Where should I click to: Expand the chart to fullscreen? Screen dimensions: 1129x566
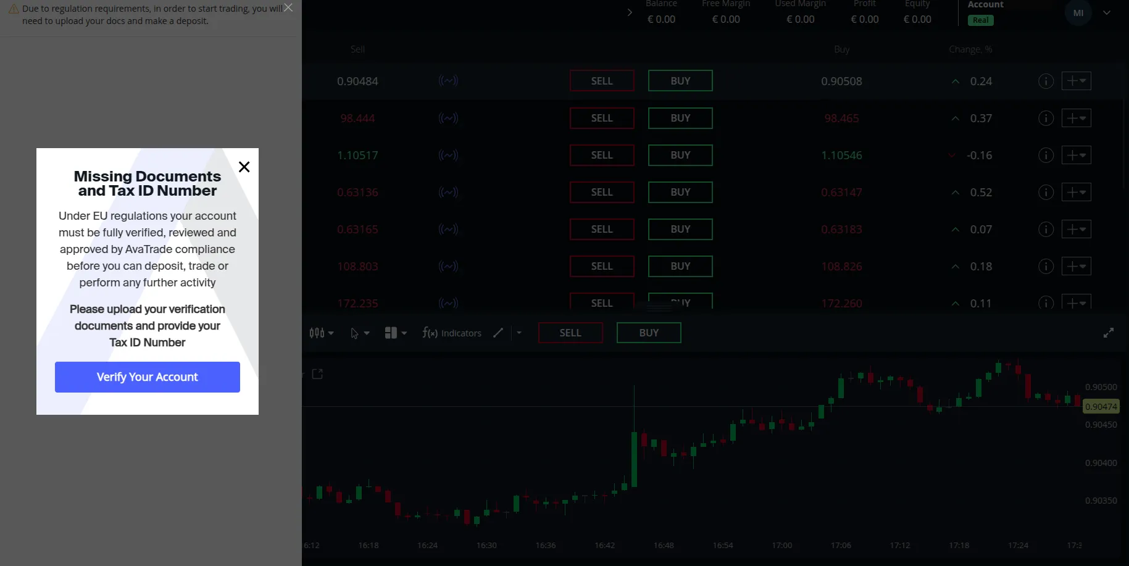point(1109,333)
